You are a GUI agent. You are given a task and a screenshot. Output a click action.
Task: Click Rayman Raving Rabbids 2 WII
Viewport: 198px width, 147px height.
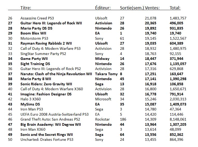46,44
